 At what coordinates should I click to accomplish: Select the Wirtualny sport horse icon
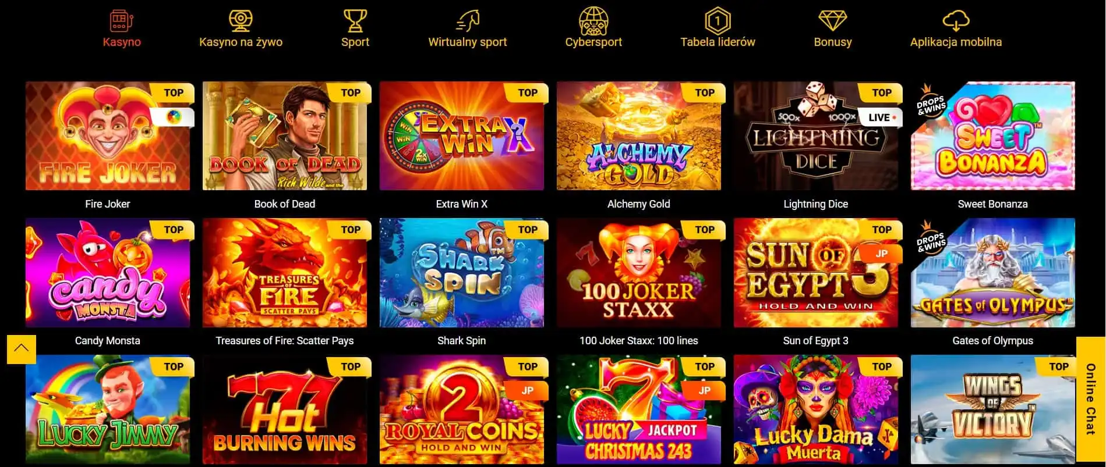[x=467, y=20]
